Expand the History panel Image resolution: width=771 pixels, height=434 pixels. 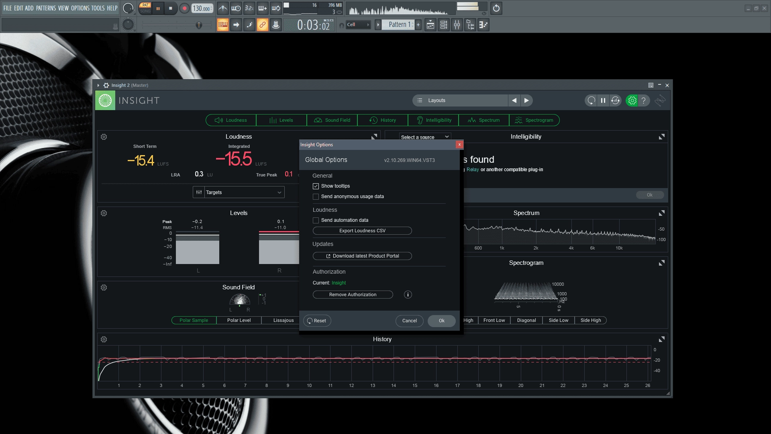(662, 339)
